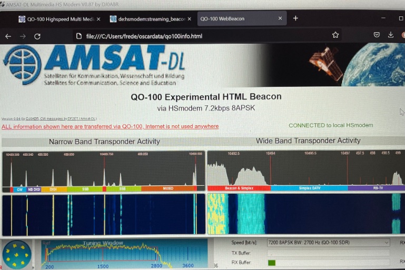Click the Tuning Window spectrum display
This screenshot has height=270, width=405.
(124, 254)
